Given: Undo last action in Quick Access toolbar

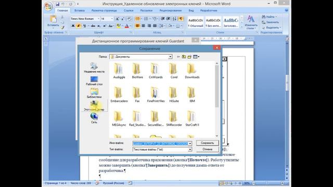Looking at the screenshot, I should [63, 4].
